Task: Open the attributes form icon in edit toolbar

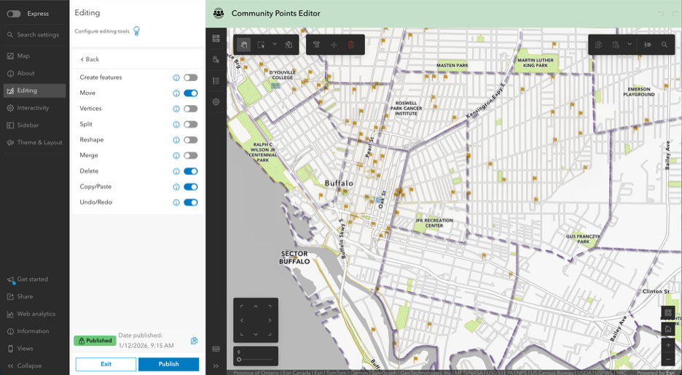Action: (317, 45)
